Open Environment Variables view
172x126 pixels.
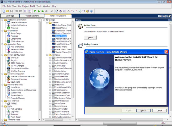tap(19, 68)
